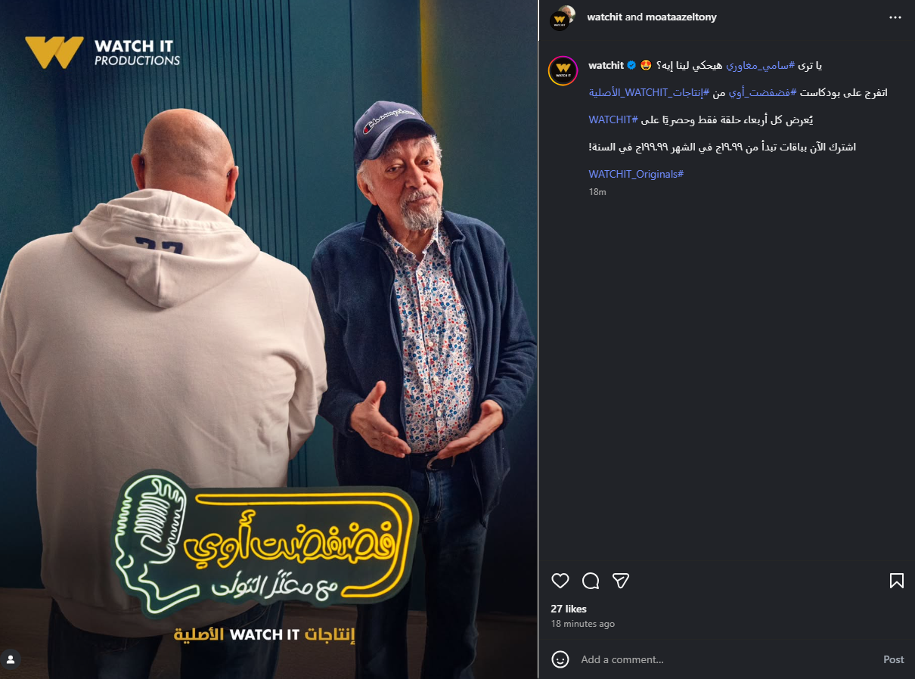Click the watchit username in header
Image resolution: width=915 pixels, height=679 pixels.
point(605,17)
